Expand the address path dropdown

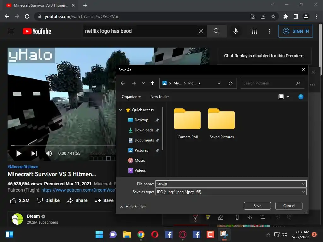pos(219,83)
